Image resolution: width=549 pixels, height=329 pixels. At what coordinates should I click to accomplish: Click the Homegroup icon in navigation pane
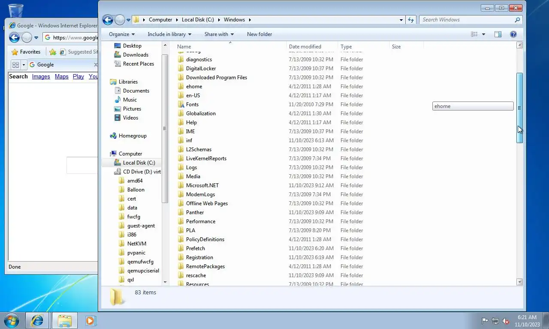[x=113, y=136]
